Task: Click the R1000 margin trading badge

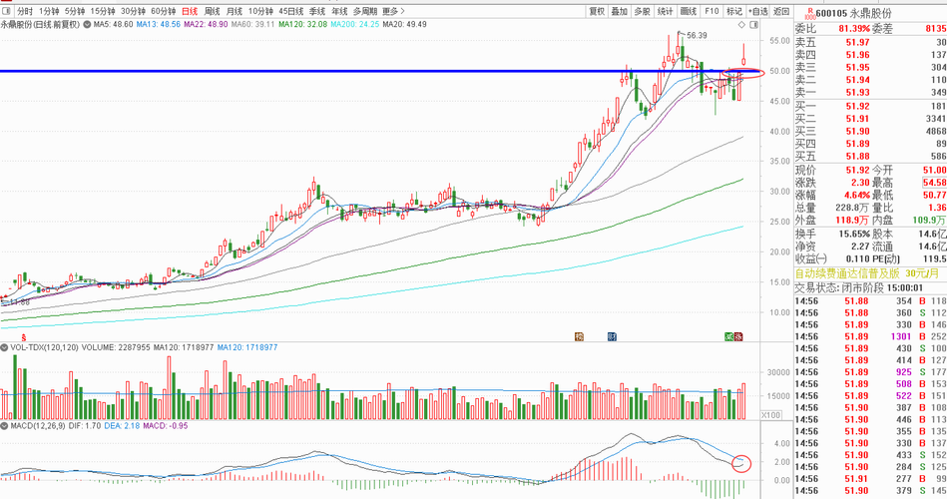Action: tap(809, 14)
